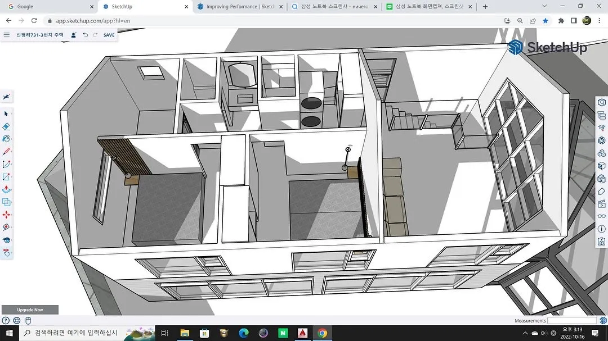Open the Tags panel
This screenshot has width=608, height=341.
[602, 191]
